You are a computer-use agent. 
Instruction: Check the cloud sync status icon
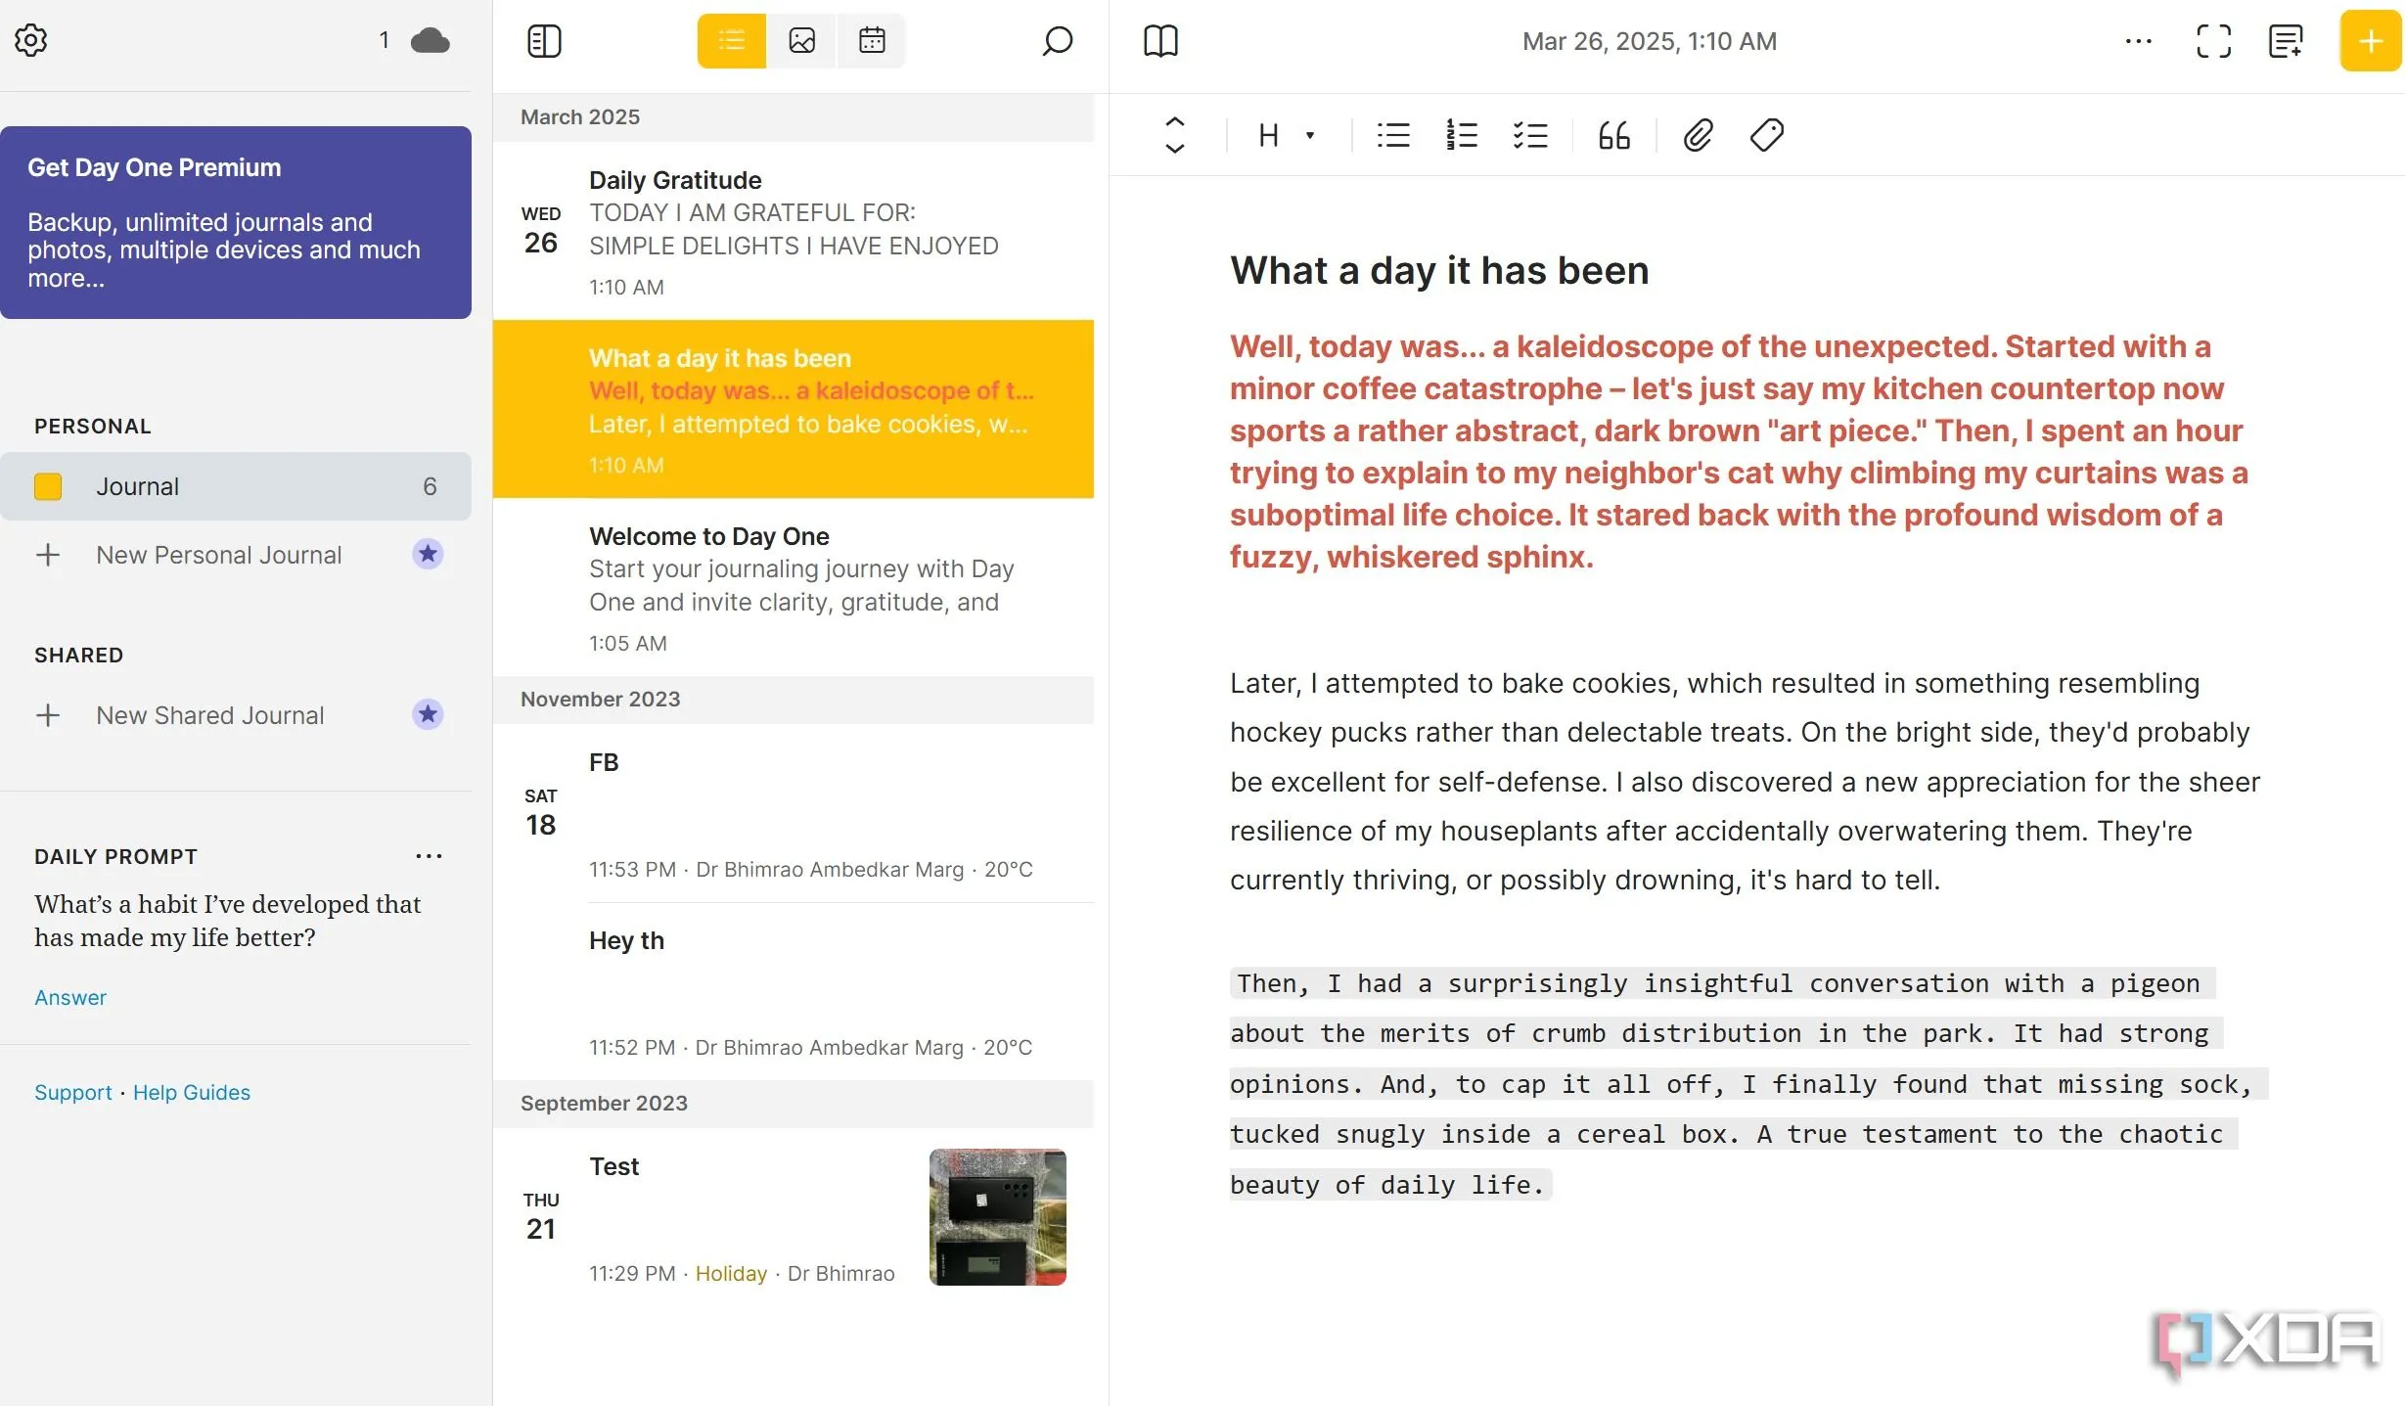coord(430,40)
